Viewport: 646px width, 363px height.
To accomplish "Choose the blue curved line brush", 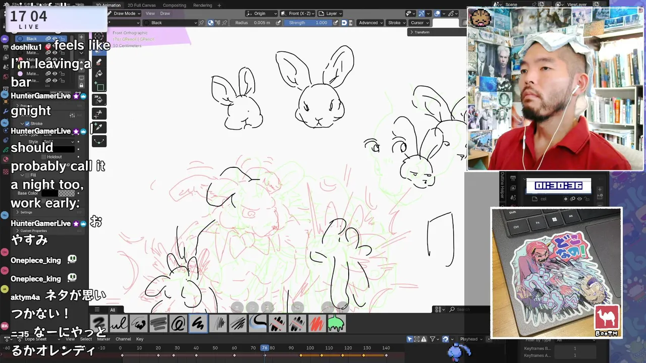I will 257,323.
